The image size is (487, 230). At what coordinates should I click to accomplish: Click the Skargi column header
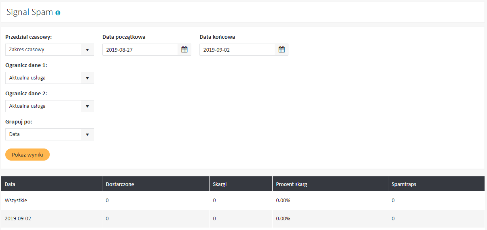point(220,184)
